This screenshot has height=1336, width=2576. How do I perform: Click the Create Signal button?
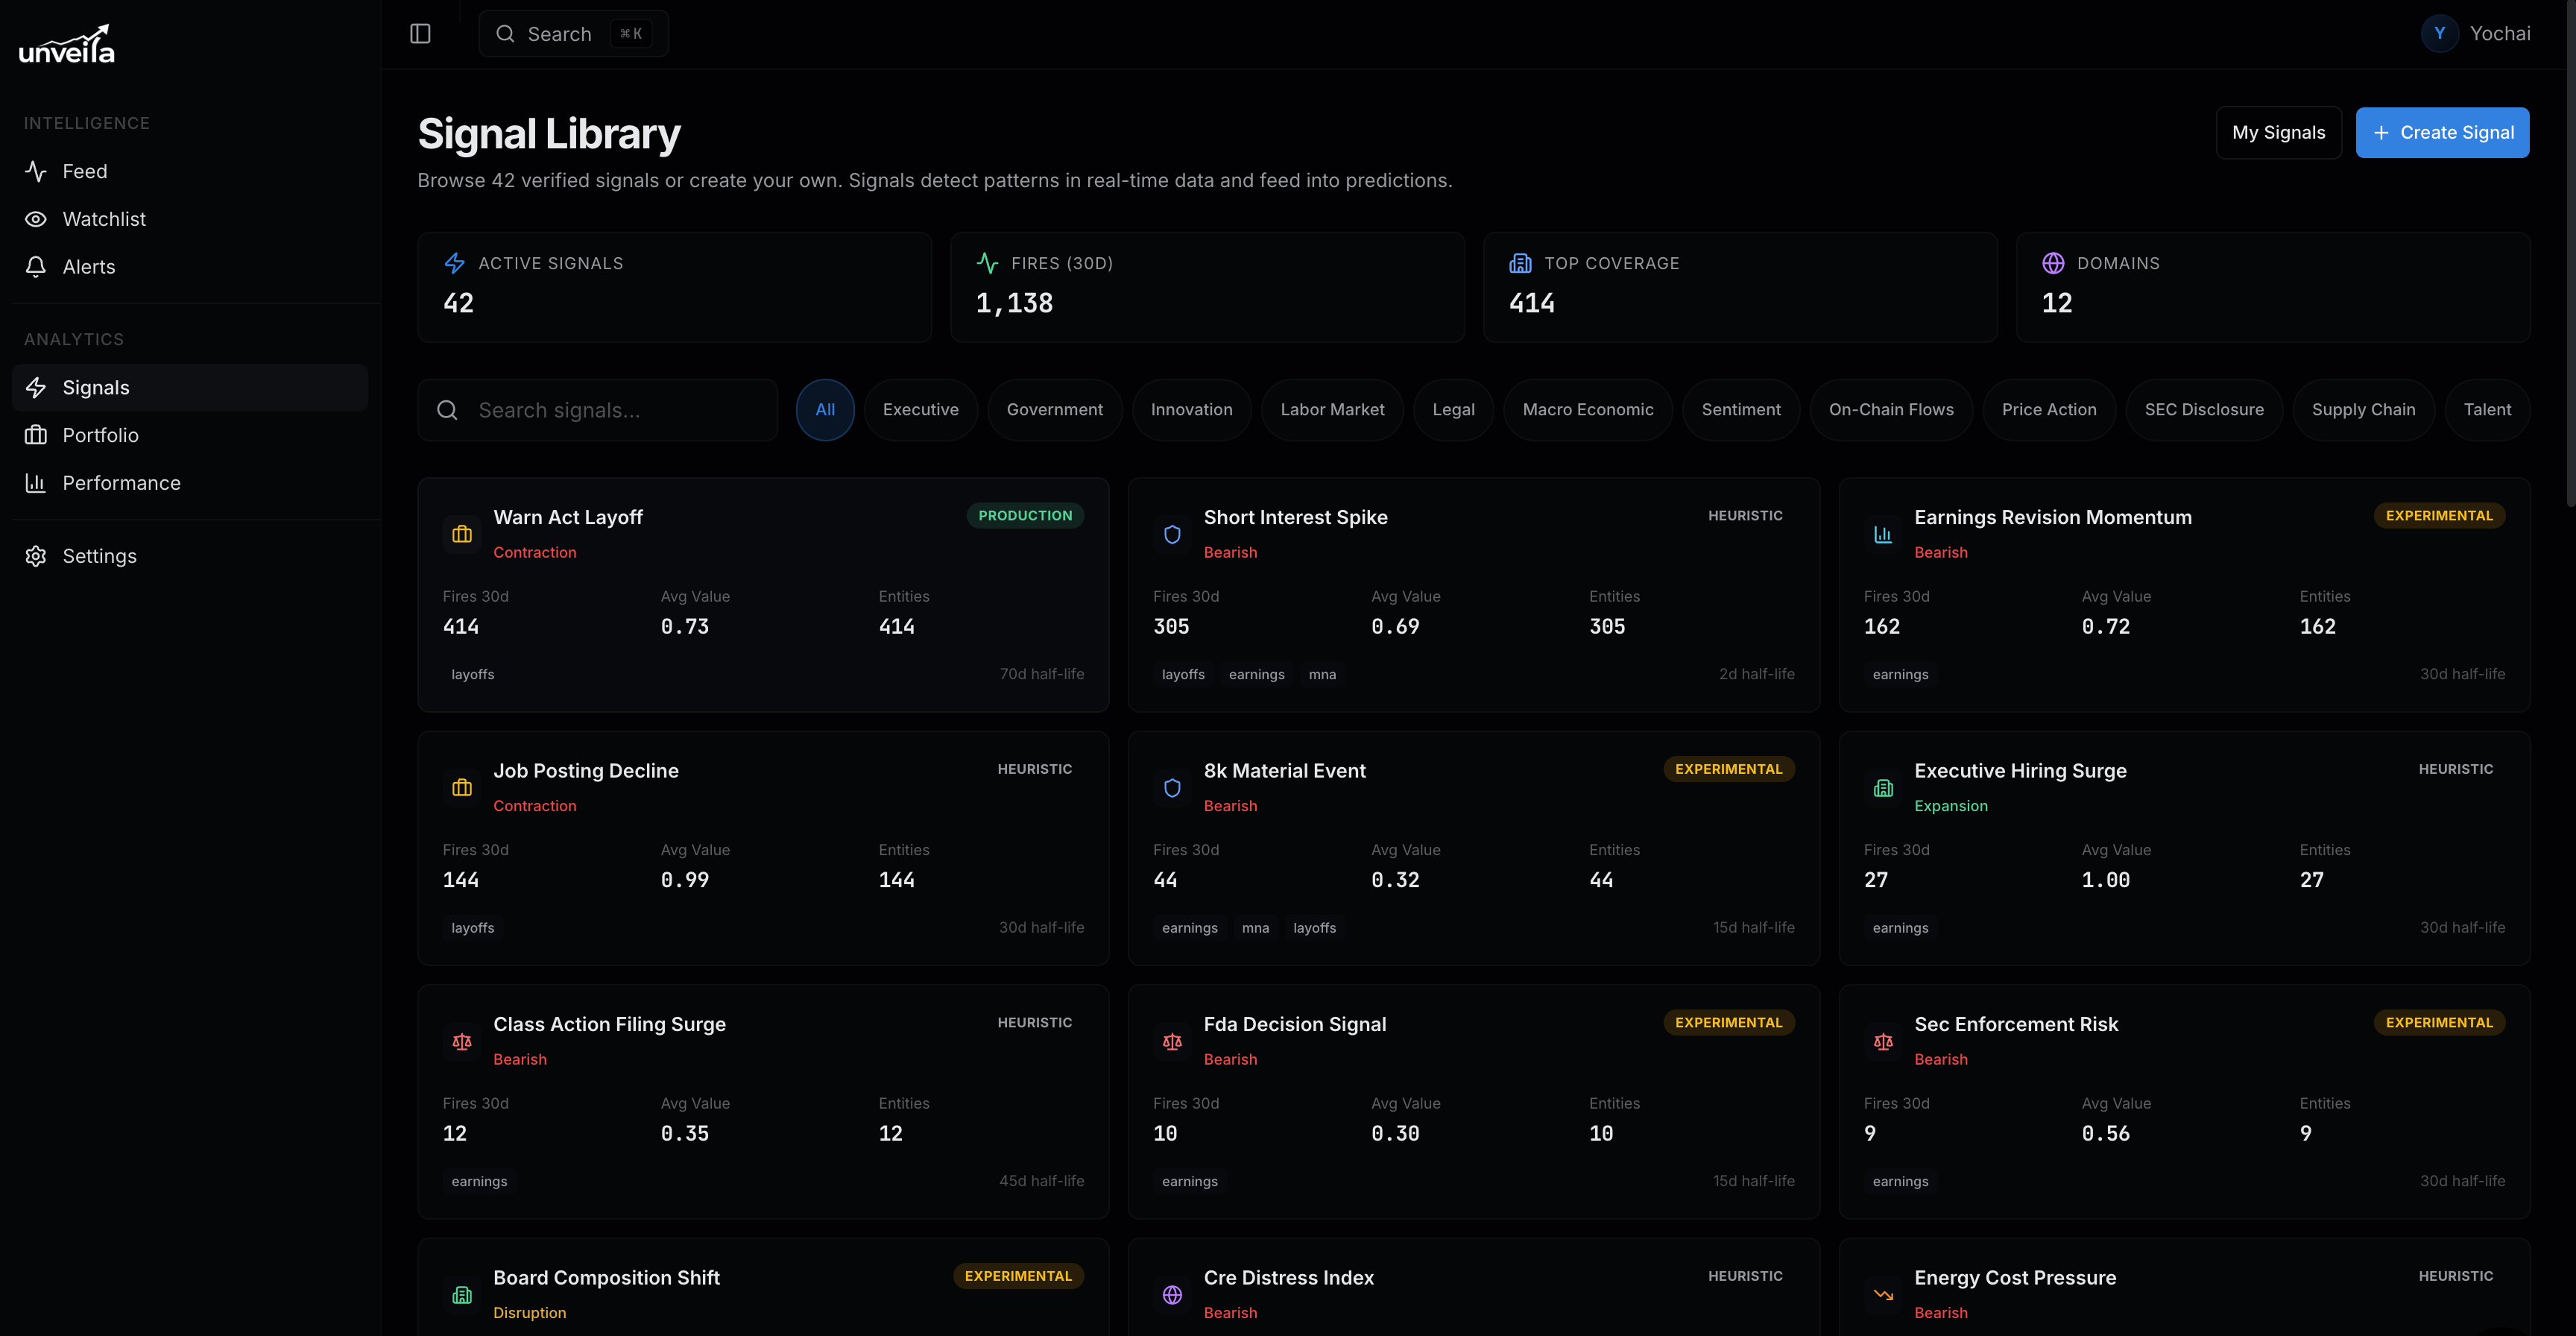coord(2442,133)
